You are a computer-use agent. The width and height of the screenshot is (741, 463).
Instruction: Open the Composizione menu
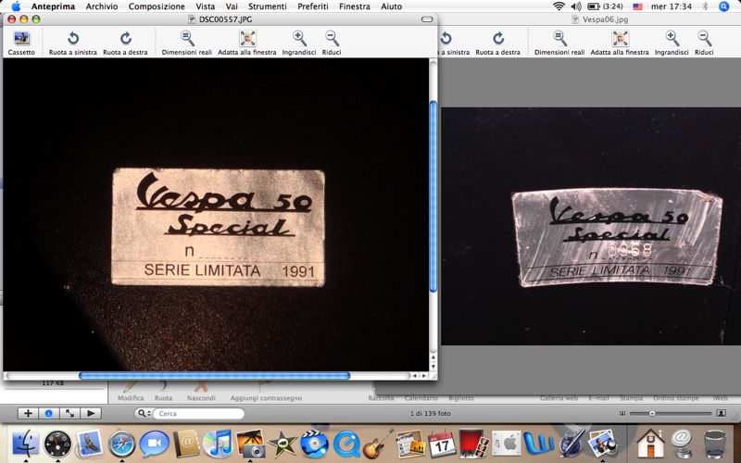pos(157,6)
